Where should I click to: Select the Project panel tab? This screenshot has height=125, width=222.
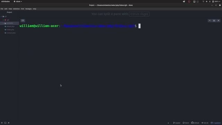pos(9,12)
